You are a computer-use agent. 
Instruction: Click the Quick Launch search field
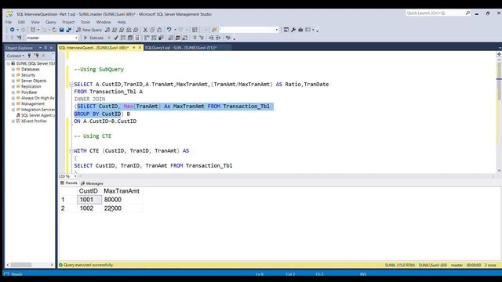435,13
